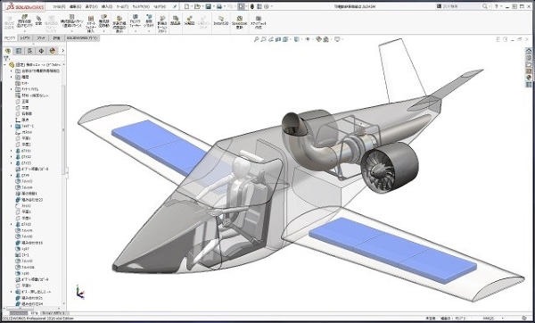The height and width of the screenshot is (323, 535).
Task: Click the Zoom to Fit magnifier icon
Action: coord(256,39)
